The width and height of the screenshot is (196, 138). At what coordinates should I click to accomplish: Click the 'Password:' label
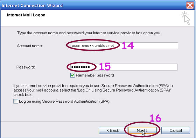pyautogui.click(x=26, y=67)
